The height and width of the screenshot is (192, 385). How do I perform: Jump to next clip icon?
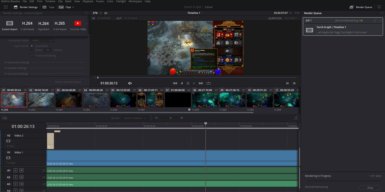[x=287, y=83]
